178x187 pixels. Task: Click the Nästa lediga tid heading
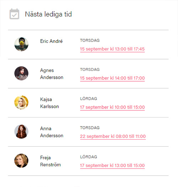pyautogui.click(x=48, y=14)
